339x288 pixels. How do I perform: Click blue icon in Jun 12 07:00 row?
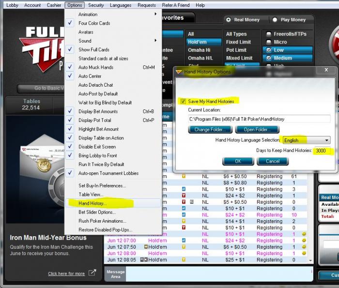[184, 240]
